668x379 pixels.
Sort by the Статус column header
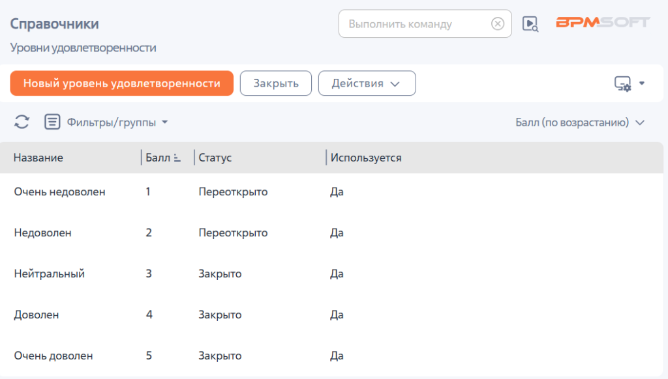coord(215,158)
